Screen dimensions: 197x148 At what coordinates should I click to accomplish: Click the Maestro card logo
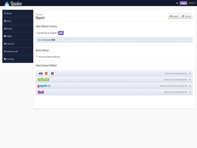52,74
